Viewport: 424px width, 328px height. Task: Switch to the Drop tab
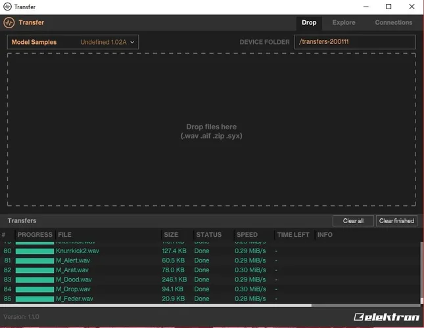point(309,23)
